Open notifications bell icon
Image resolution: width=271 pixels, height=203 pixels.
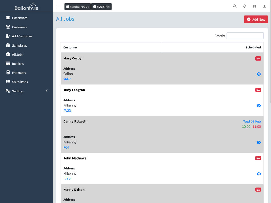tap(244, 6)
